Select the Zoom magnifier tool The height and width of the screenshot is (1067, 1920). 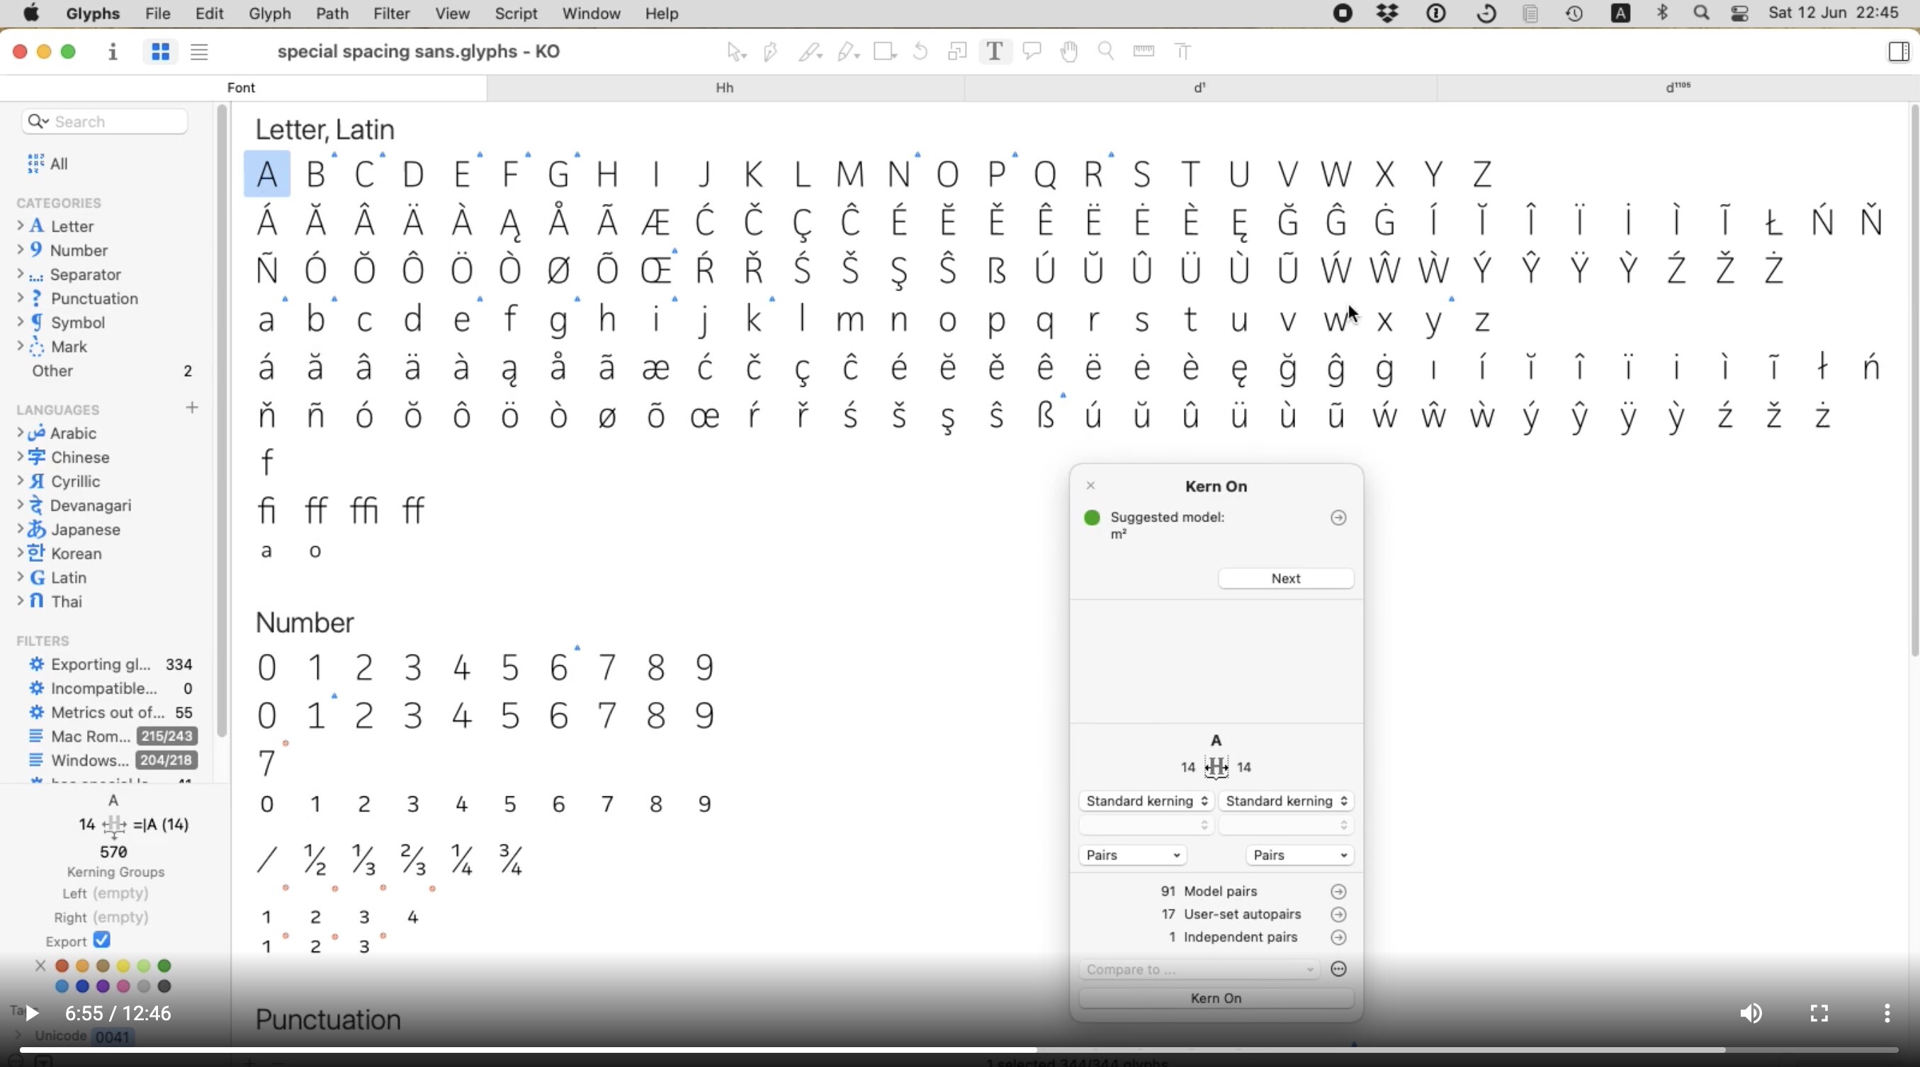1106,52
